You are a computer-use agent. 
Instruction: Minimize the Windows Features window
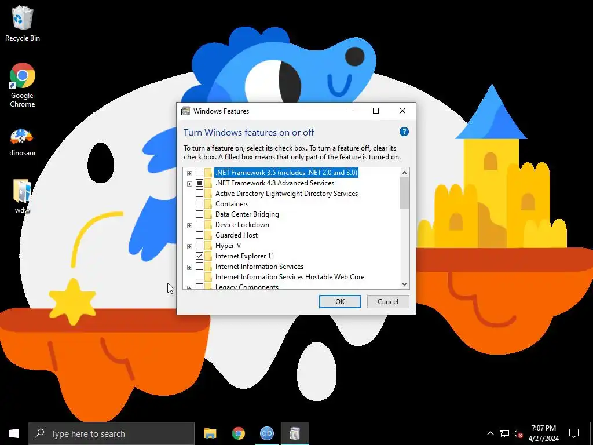[349, 111]
